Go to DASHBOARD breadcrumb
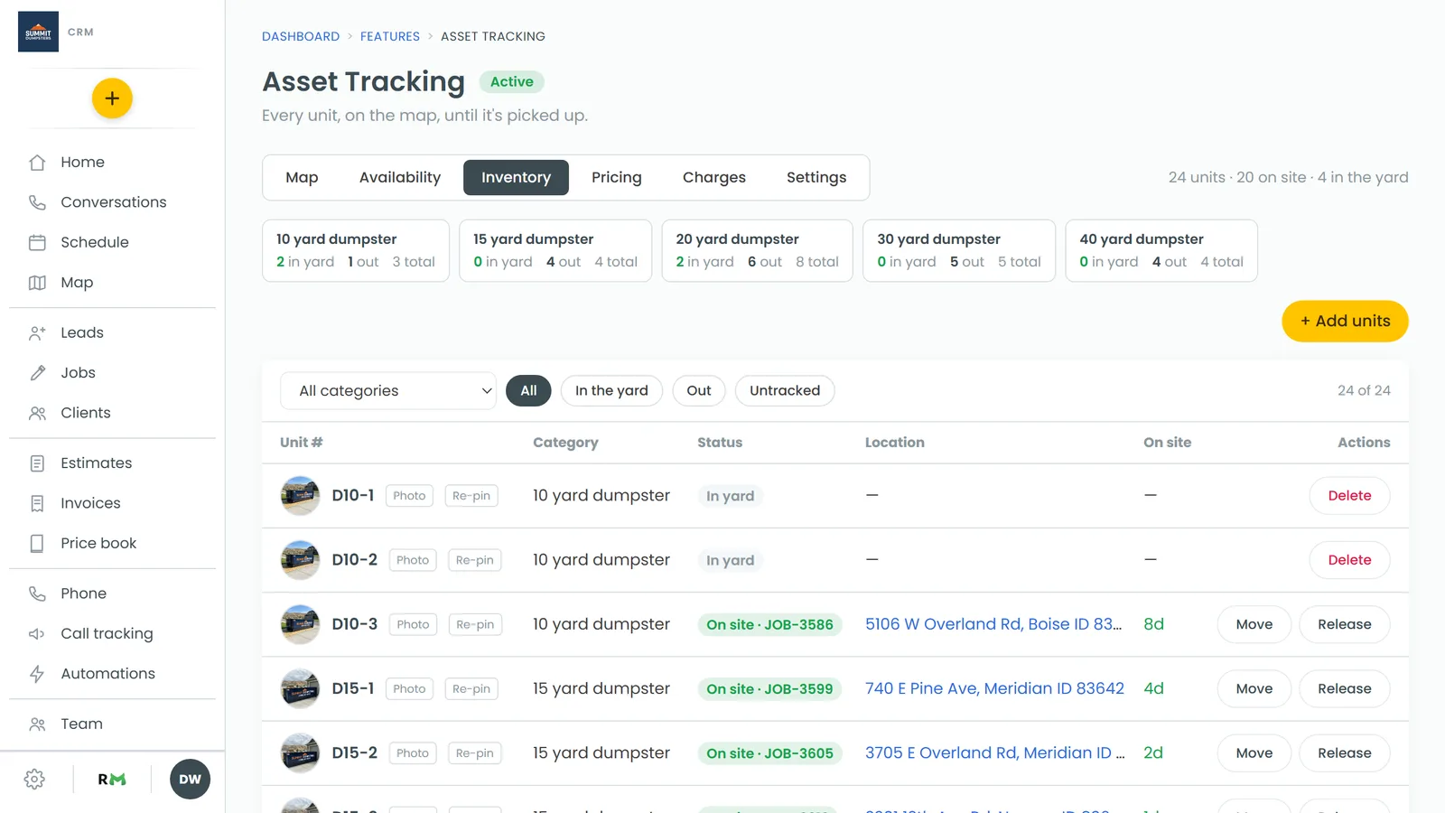The image size is (1445, 813). 301,37
